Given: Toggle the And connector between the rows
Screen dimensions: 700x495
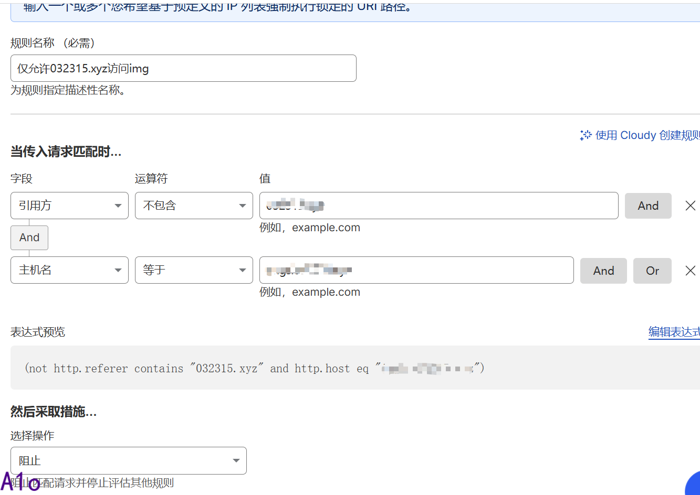Looking at the screenshot, I should pos(29,238).
